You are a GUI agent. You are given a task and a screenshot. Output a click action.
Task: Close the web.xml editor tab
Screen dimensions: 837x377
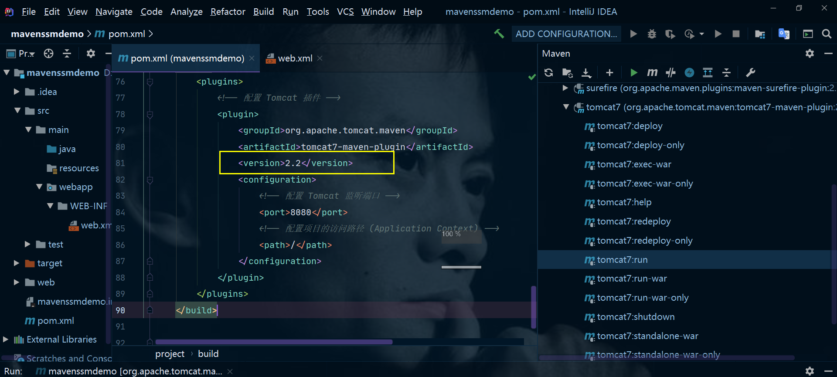(x=320, y=58)
